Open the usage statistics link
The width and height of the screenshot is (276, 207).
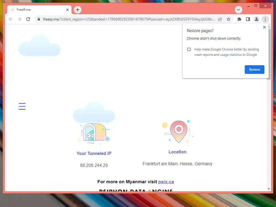click(231, 55)
